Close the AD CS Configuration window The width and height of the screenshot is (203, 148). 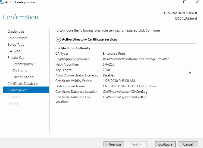tap(197, 2)
